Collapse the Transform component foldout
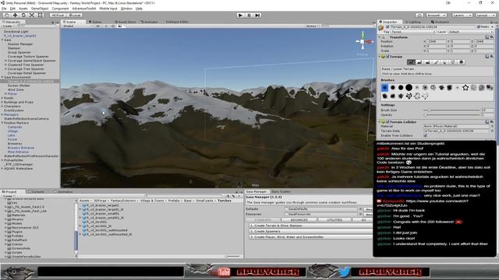The height and width of the screenshot is (280, 499). (x=380, y=37)
